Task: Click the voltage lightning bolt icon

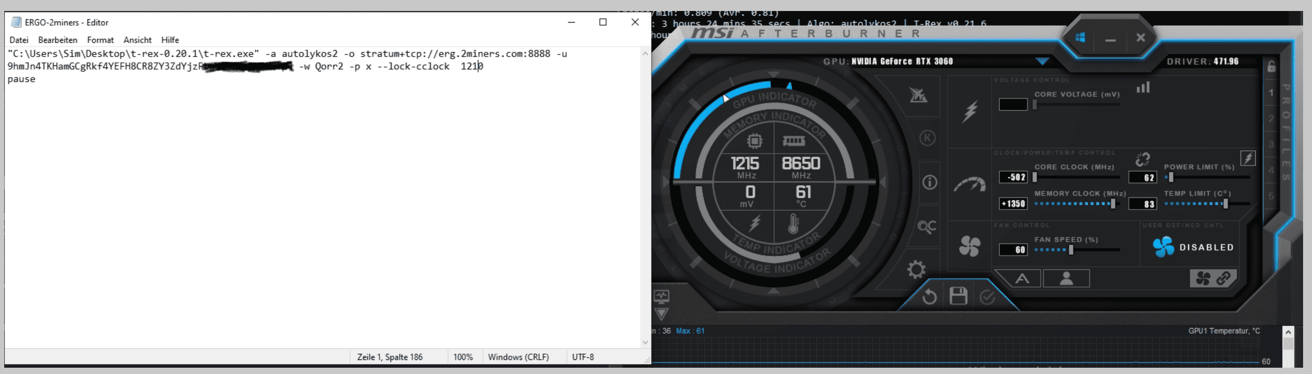Action: [x=970, y=111]
